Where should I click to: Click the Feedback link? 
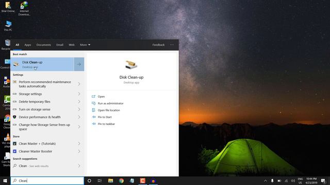(158, 45)
